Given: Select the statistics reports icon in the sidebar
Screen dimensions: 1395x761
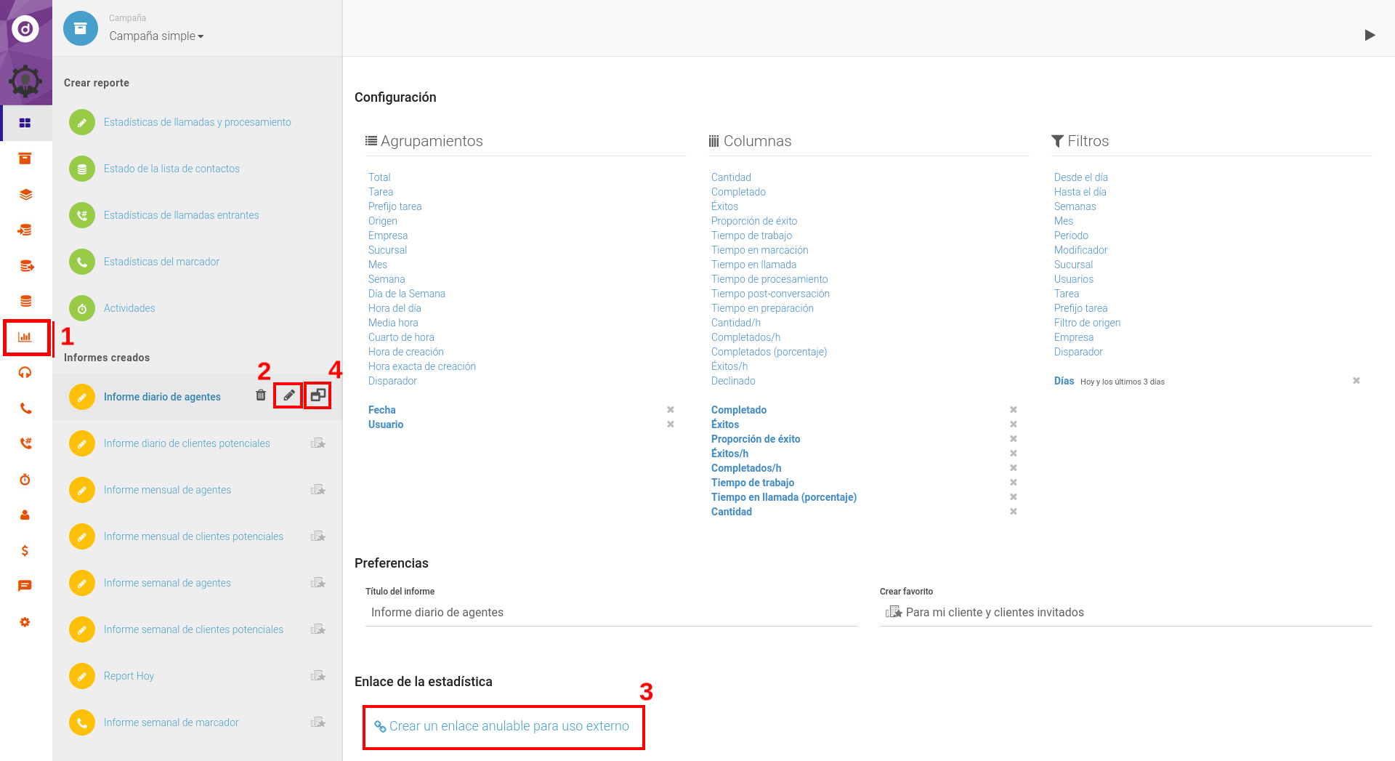Looking at the screenshot, I should 26,337.
